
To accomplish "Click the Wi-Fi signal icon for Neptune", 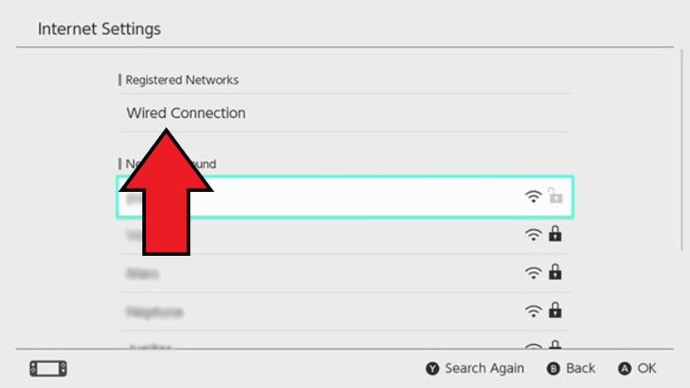I will (x=533, y=312).
